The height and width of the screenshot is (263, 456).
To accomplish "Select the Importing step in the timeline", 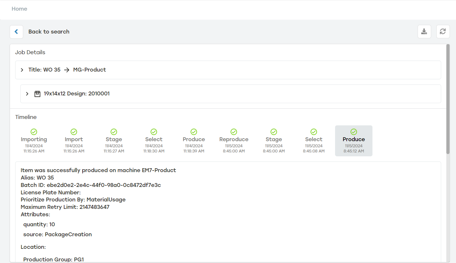I will (x=34, y=141).
